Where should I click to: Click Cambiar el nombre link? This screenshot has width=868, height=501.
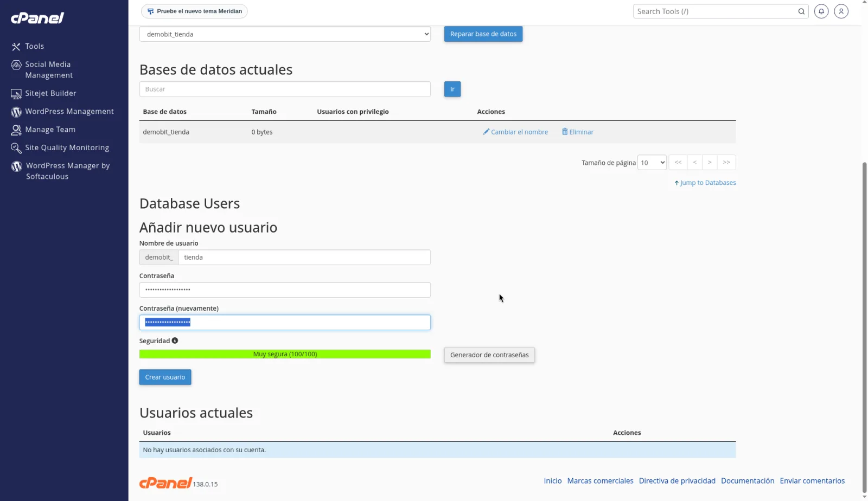[515, 132]
